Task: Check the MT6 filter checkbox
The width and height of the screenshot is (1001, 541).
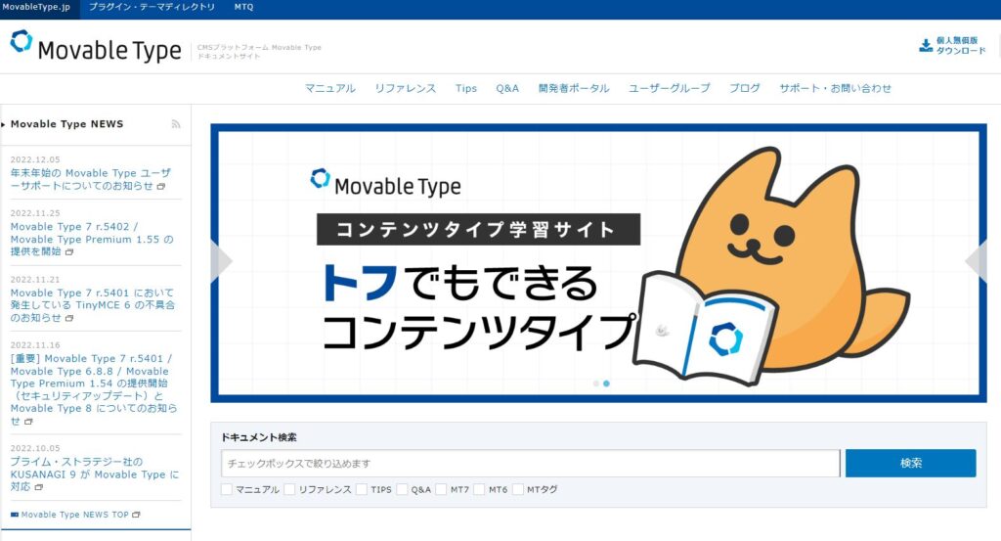Action: (479, 489)
